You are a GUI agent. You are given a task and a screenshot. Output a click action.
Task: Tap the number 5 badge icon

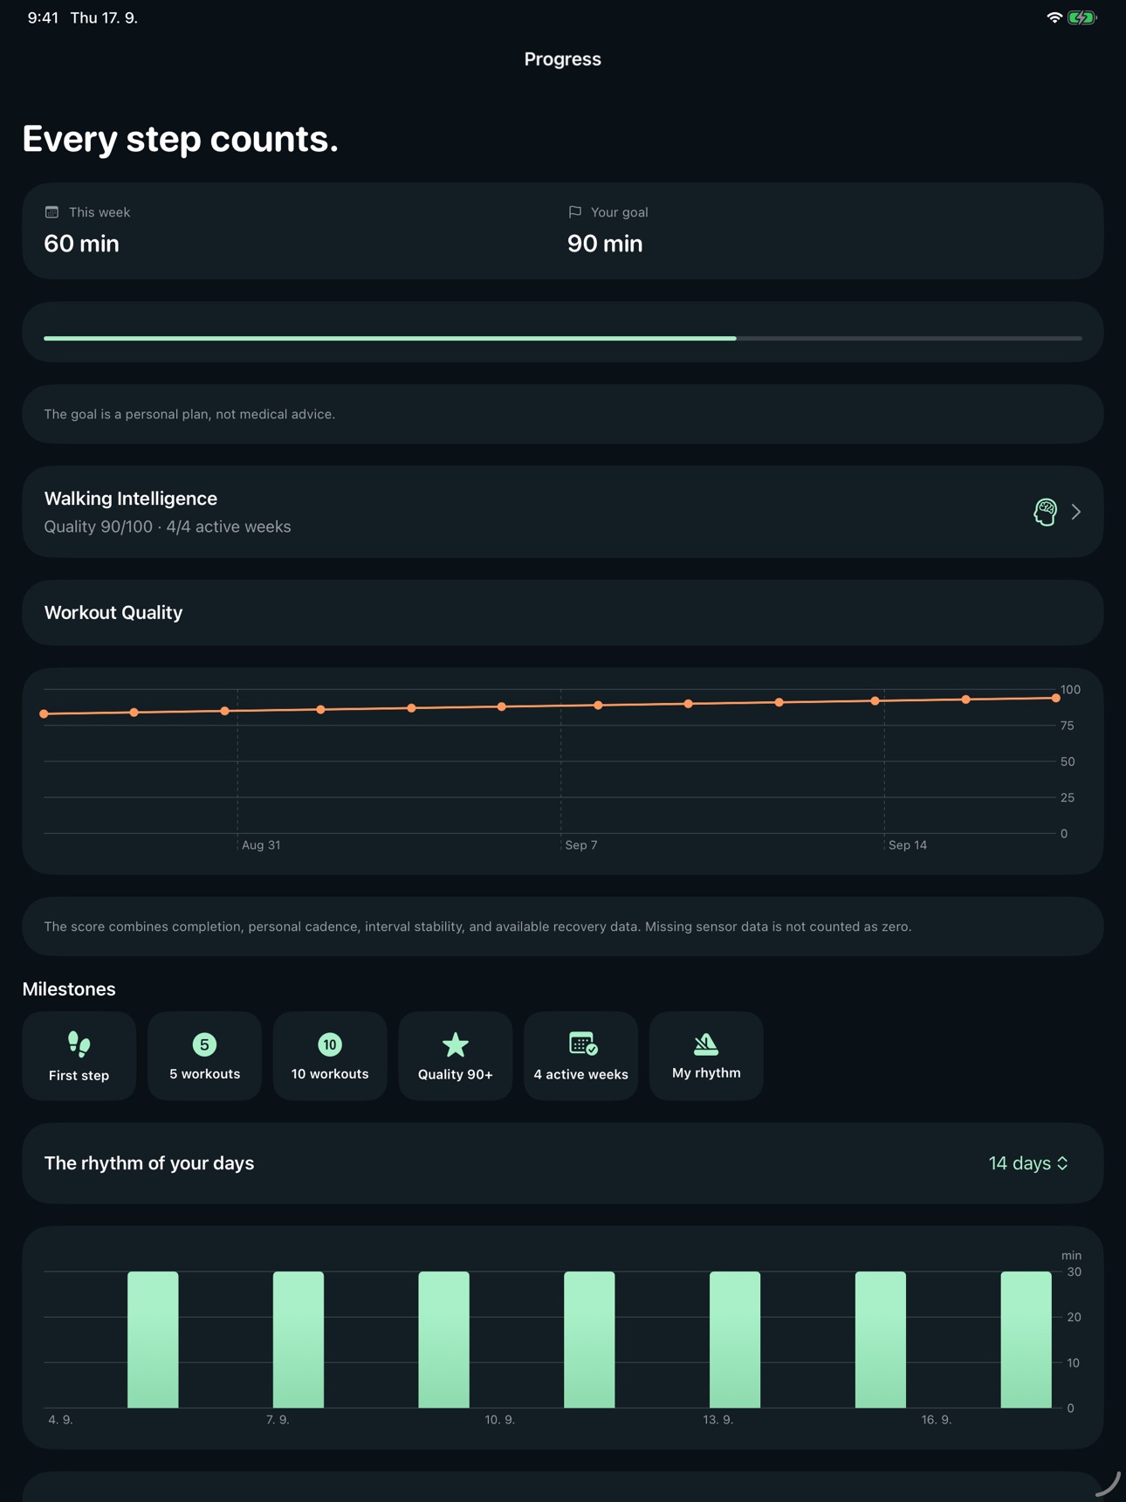point(204,1044)
